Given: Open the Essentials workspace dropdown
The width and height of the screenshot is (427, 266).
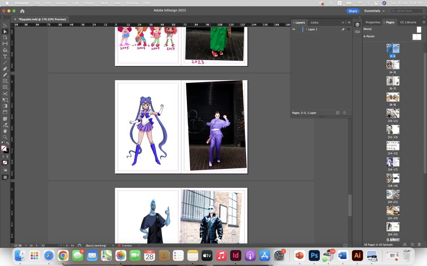Looking at the screenshot, I should (374, 11).
